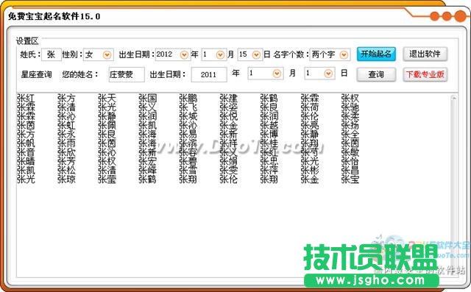Viewport: 471px width, 292px height.
Task: Select the name 张琼 in the list
Action: click(x=66, y=179)
